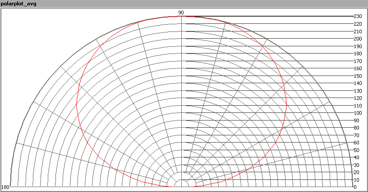The width and height of the screenshot is (368, 192).
Task: Click the polarplot_avg window title
Action: click(x=19, y=4)
